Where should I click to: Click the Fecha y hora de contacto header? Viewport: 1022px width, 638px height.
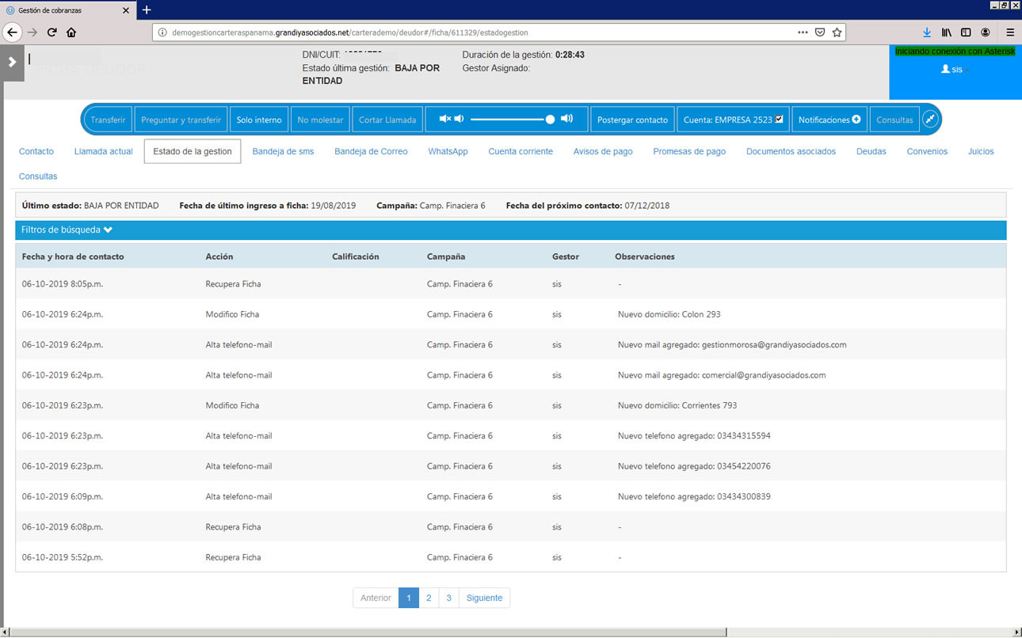(x=73, y=256)
